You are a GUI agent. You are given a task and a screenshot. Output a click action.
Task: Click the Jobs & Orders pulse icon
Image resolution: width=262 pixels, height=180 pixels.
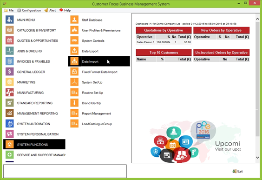point(10,51)
